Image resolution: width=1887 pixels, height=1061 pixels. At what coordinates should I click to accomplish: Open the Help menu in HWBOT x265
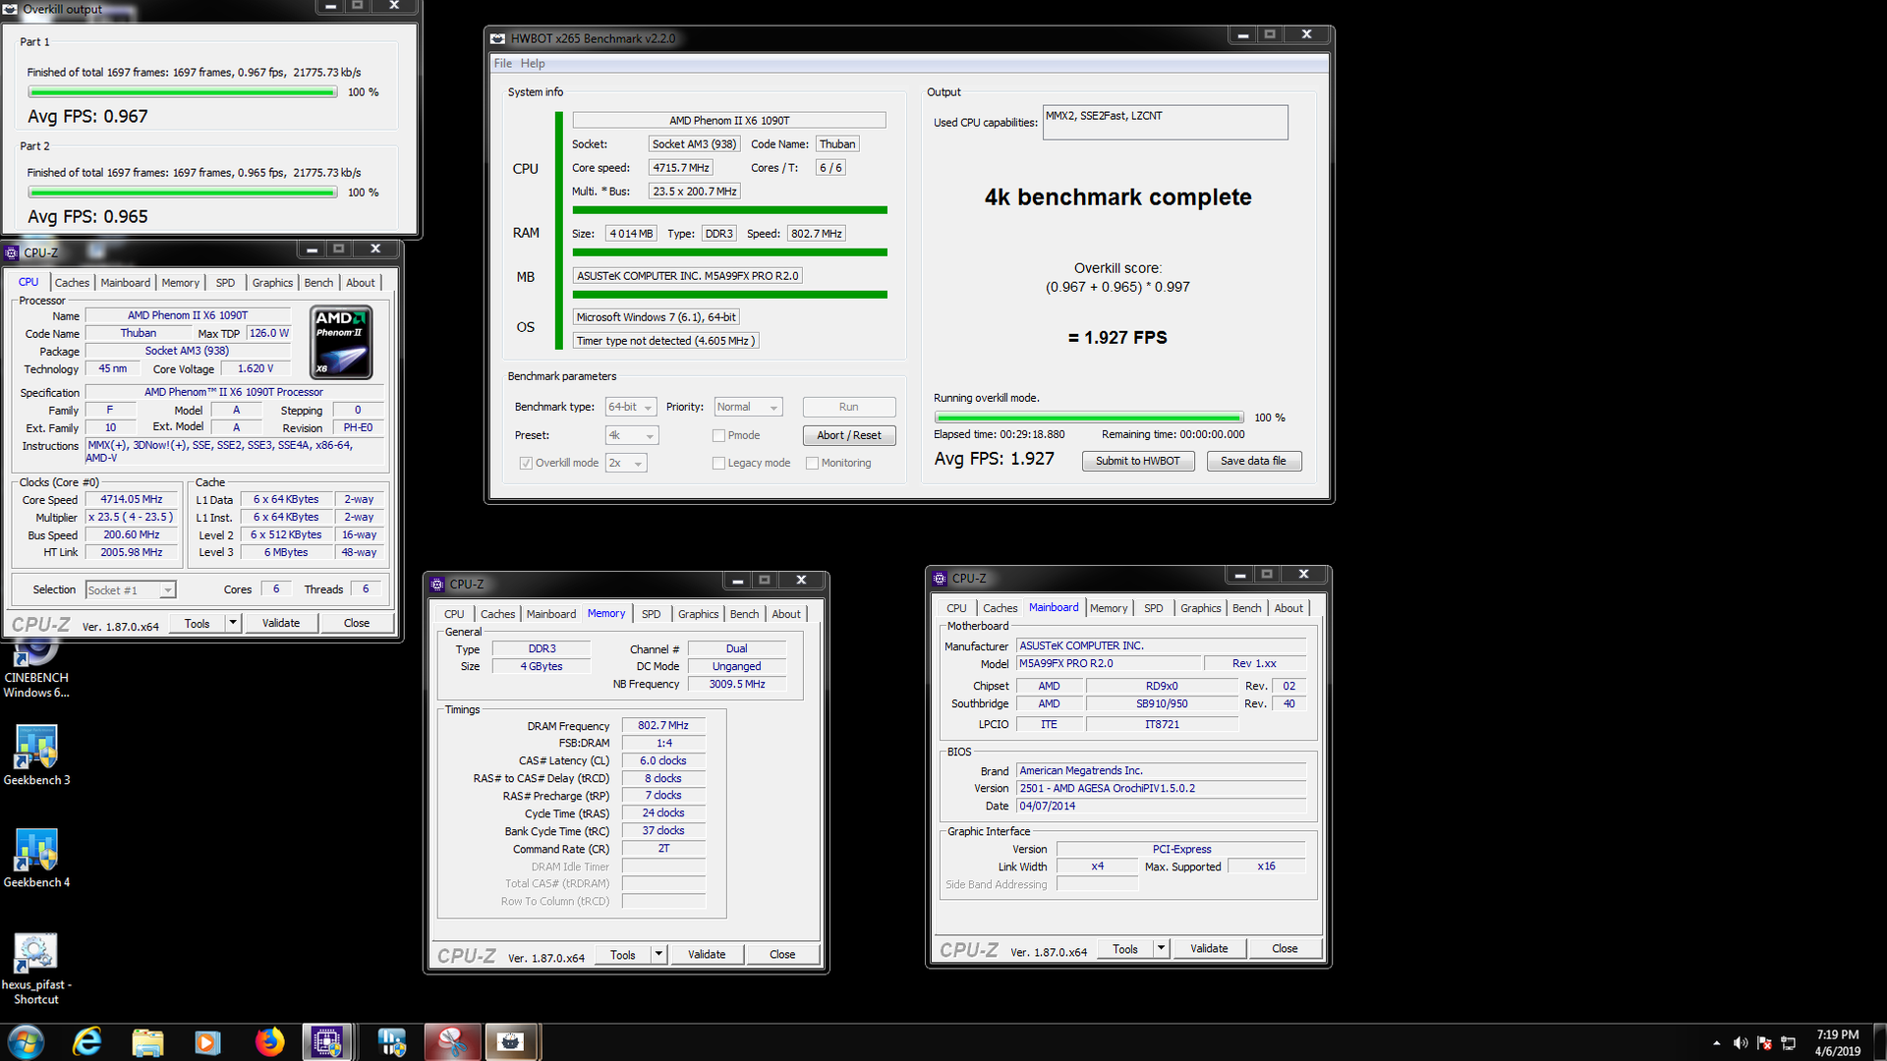tap(533, 63)
